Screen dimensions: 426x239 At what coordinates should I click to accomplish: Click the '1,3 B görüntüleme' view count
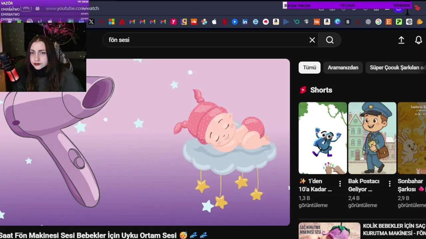point(313,202)
